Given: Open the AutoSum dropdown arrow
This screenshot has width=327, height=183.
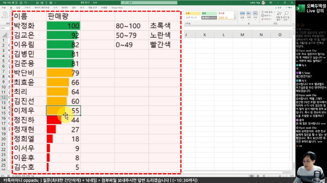Looking at the screenshot, I should click(274, 12).
